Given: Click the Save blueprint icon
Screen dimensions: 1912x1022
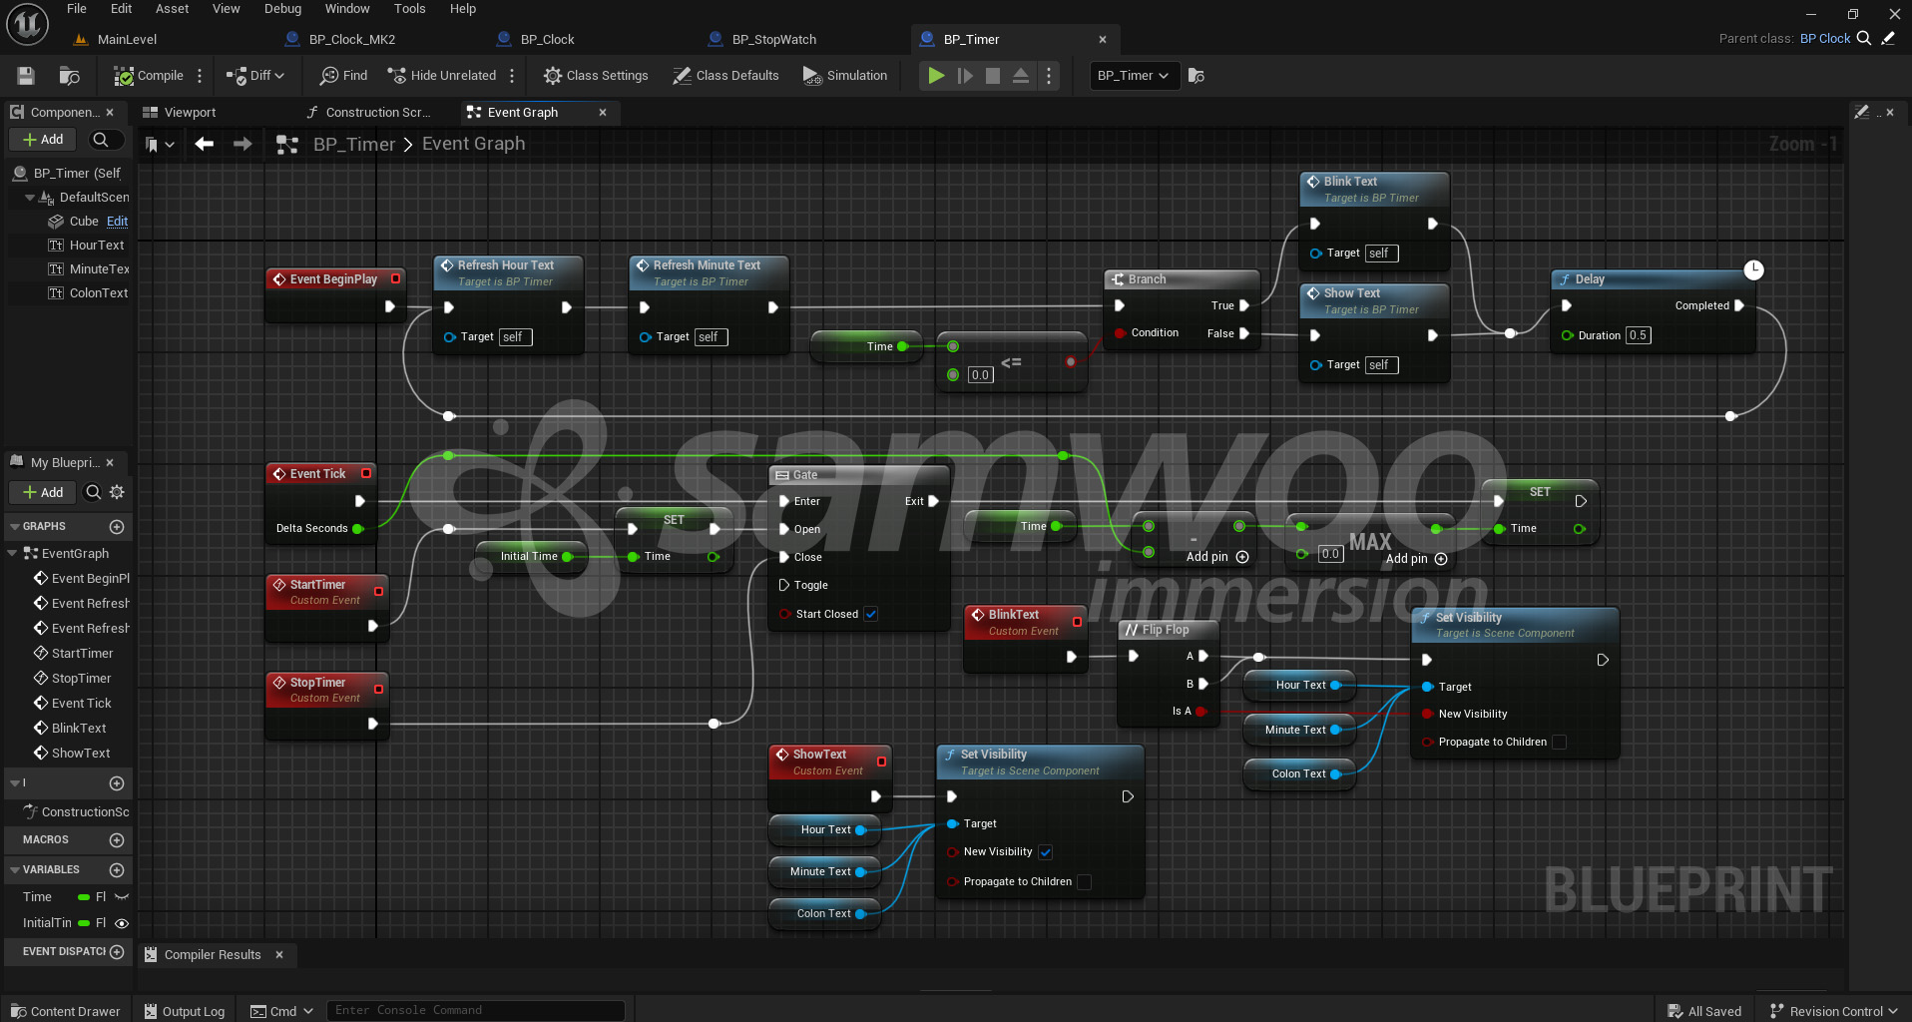Looking at the screenshot, I should [x=26, y=76].
